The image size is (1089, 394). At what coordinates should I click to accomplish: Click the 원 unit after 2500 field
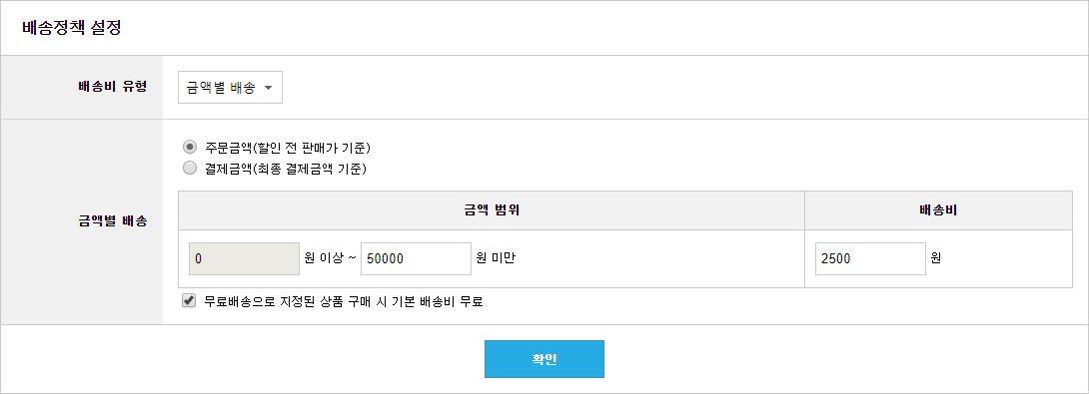[x=935, y=258]
